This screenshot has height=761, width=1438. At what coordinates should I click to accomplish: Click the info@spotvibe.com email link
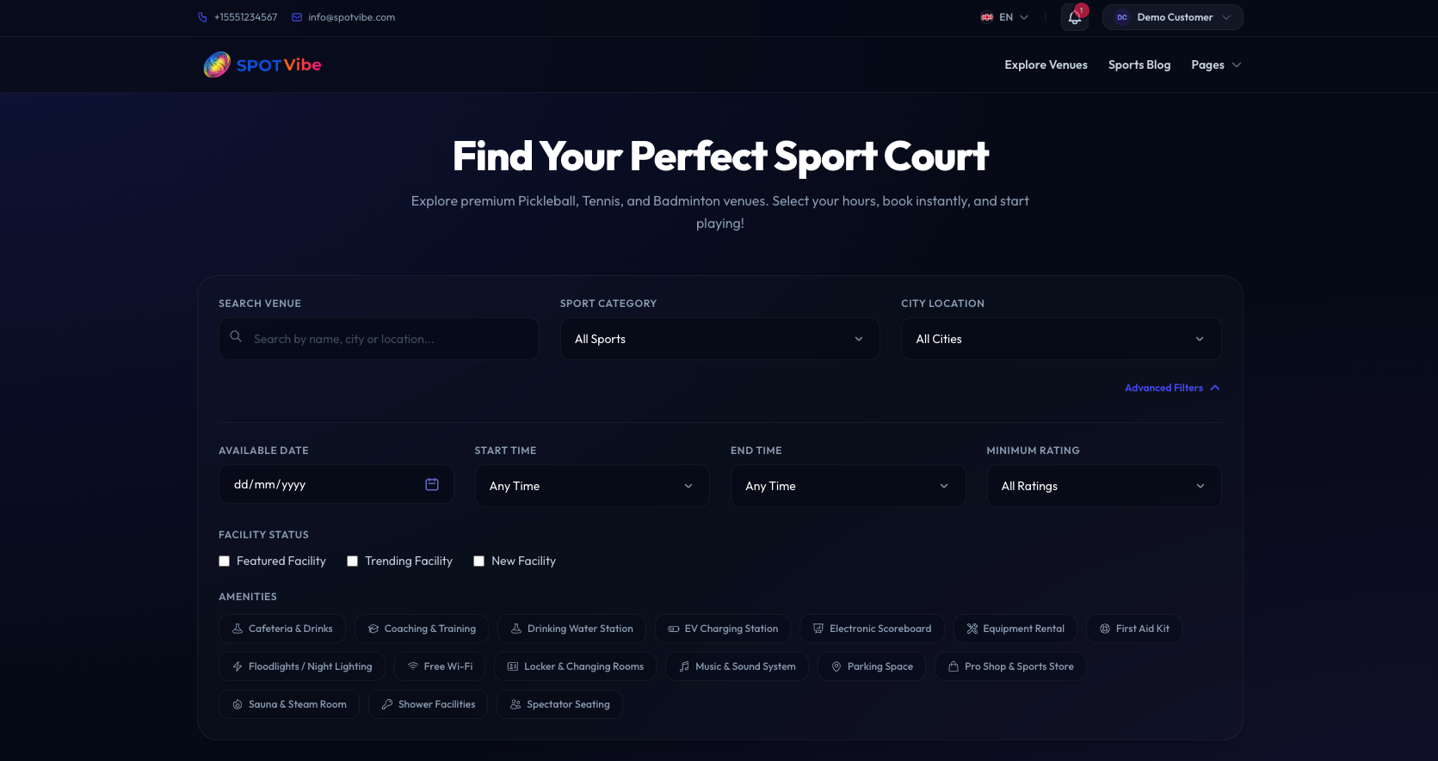pyautogui.click(x=351, y=17)
